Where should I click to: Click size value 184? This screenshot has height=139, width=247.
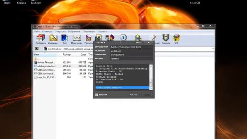coord(69,77)
